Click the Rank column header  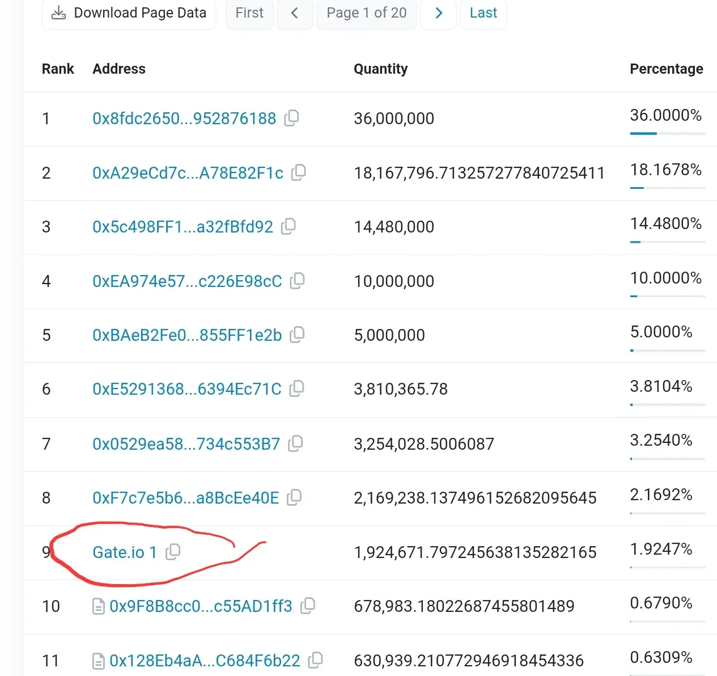pyautogui.click(x=58, y=69)
